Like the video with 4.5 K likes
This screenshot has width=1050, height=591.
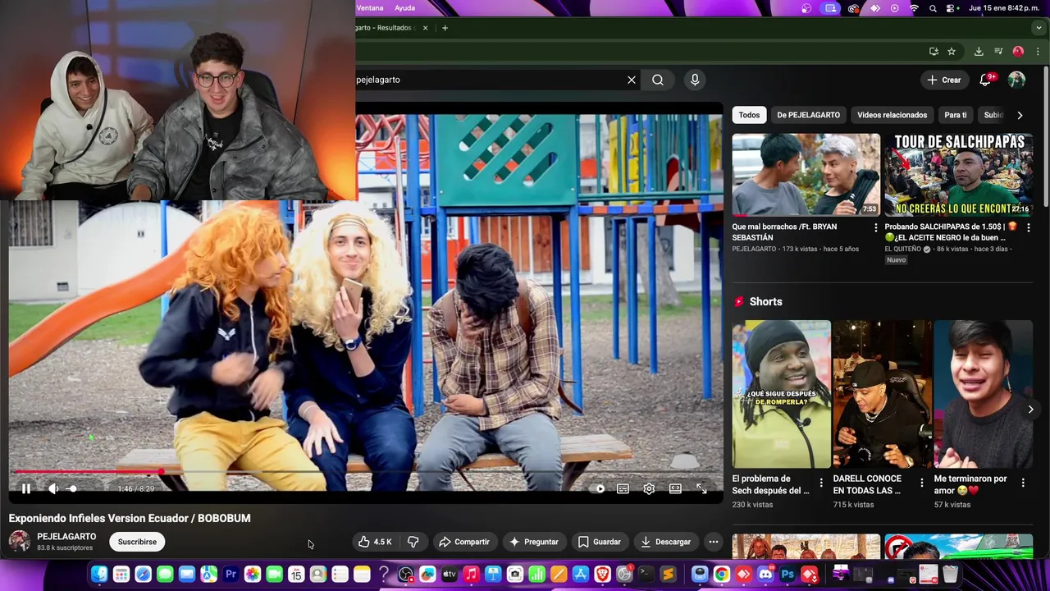(x=375, y=542)
